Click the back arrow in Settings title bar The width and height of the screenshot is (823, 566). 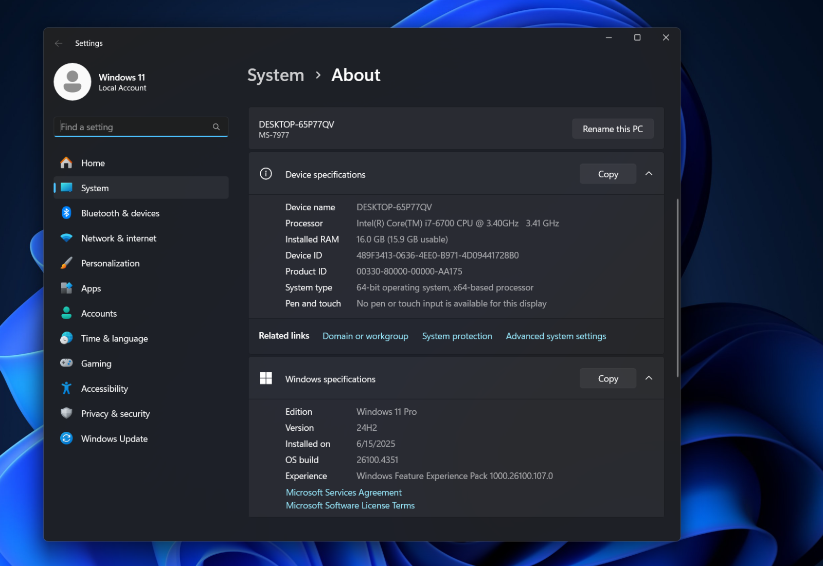(x=59, y=43)
